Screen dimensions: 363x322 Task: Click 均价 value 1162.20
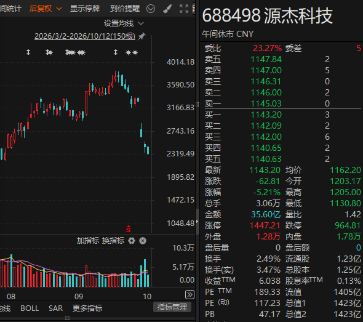(x=345, y=171)
